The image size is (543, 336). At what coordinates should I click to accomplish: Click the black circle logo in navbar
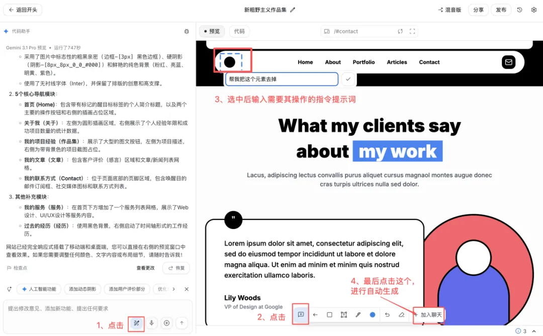click(x=230, y=62)
